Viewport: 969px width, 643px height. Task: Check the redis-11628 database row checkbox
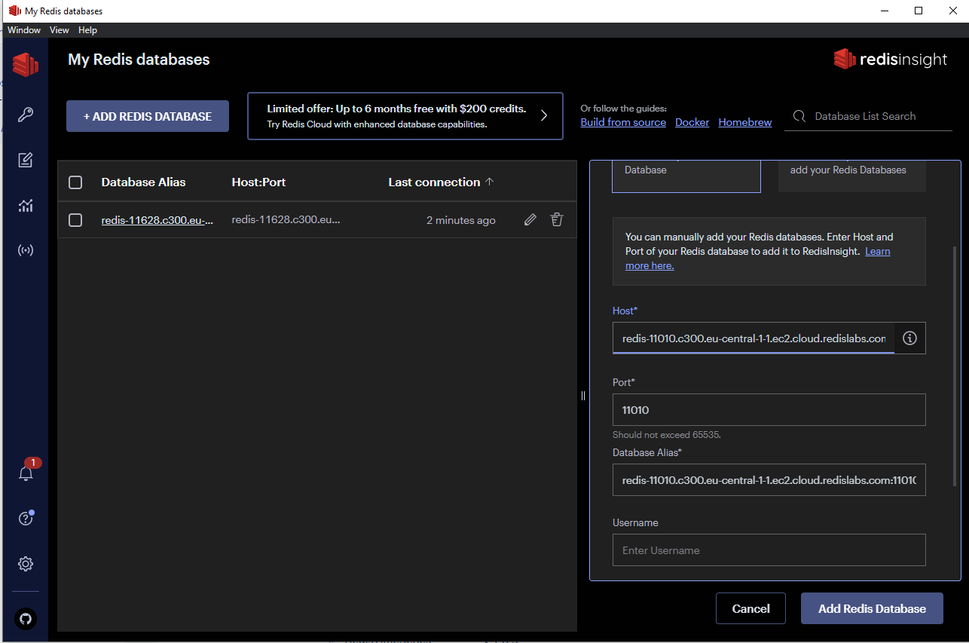point(75,220)
